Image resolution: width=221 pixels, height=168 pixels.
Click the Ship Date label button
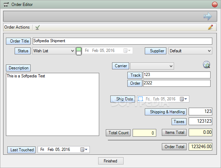tap(123, 99)
